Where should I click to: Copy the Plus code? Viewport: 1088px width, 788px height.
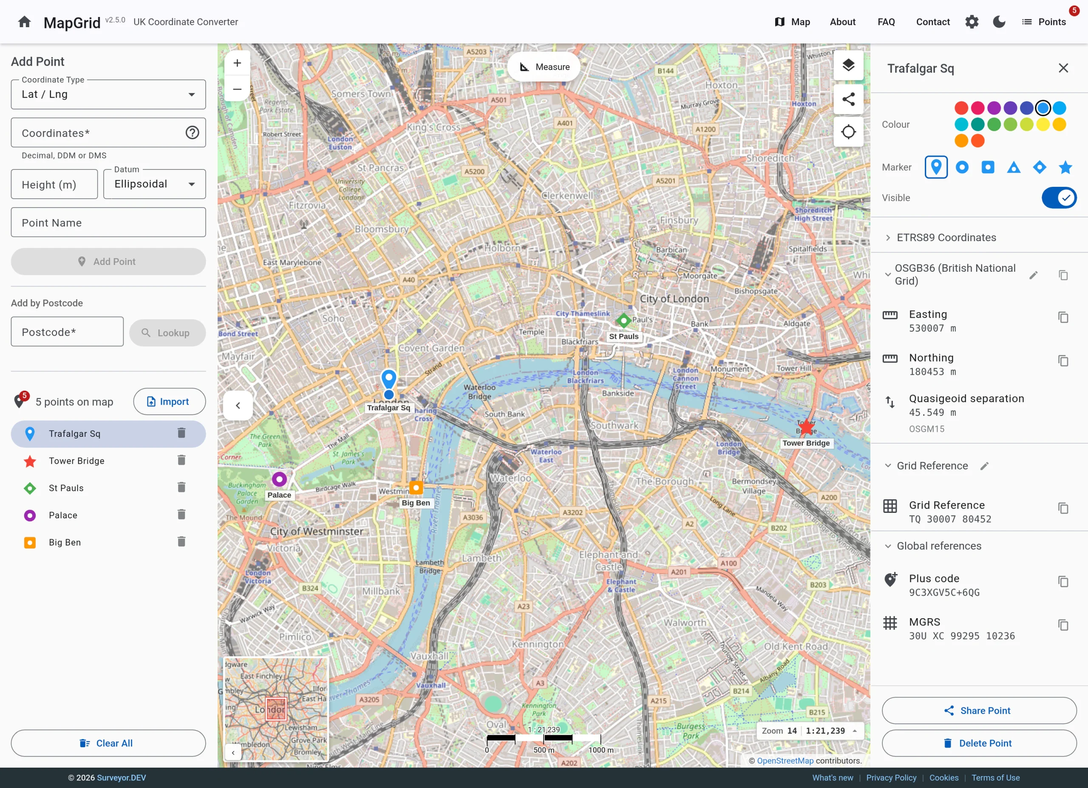(x=1063, y=581)
